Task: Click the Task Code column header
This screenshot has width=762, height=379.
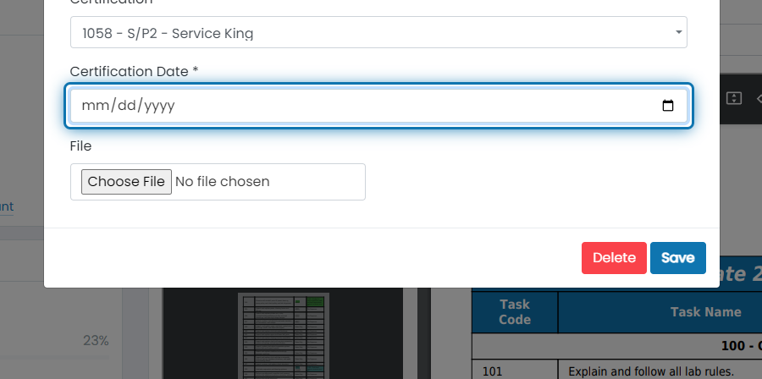Action: point(515,312)
